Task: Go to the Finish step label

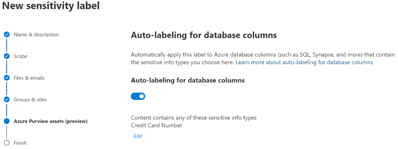Action: 20,143
